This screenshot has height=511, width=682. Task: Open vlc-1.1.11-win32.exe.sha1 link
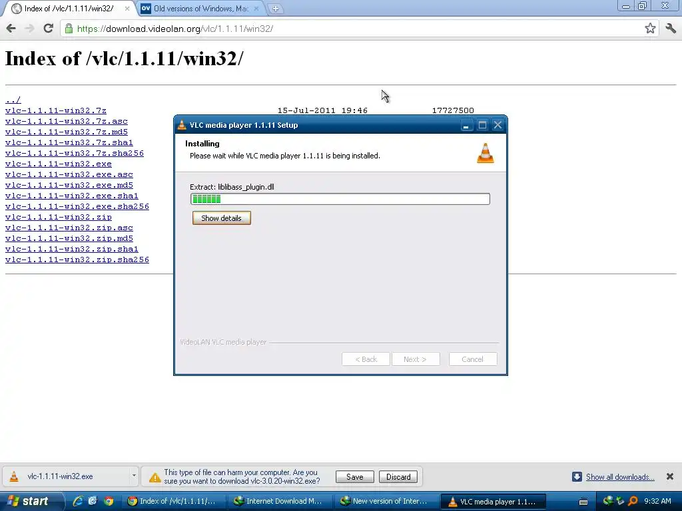click(72, 196)
